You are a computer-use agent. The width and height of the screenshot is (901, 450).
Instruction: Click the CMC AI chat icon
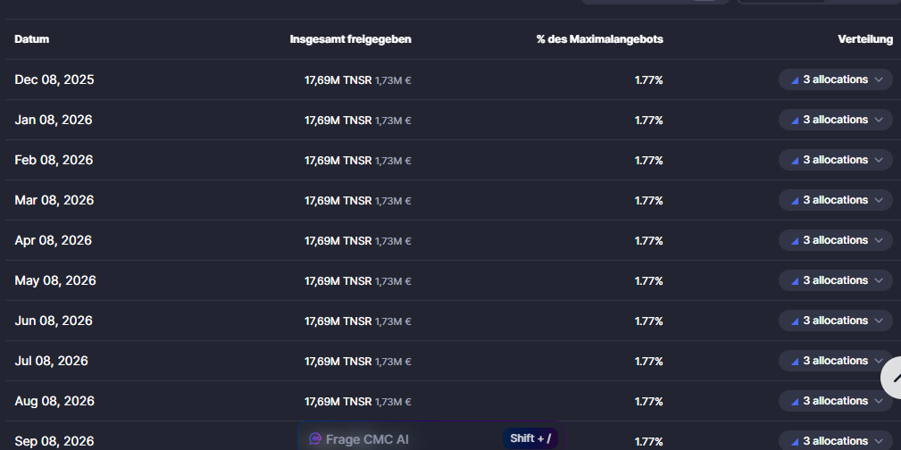(314, 438)
